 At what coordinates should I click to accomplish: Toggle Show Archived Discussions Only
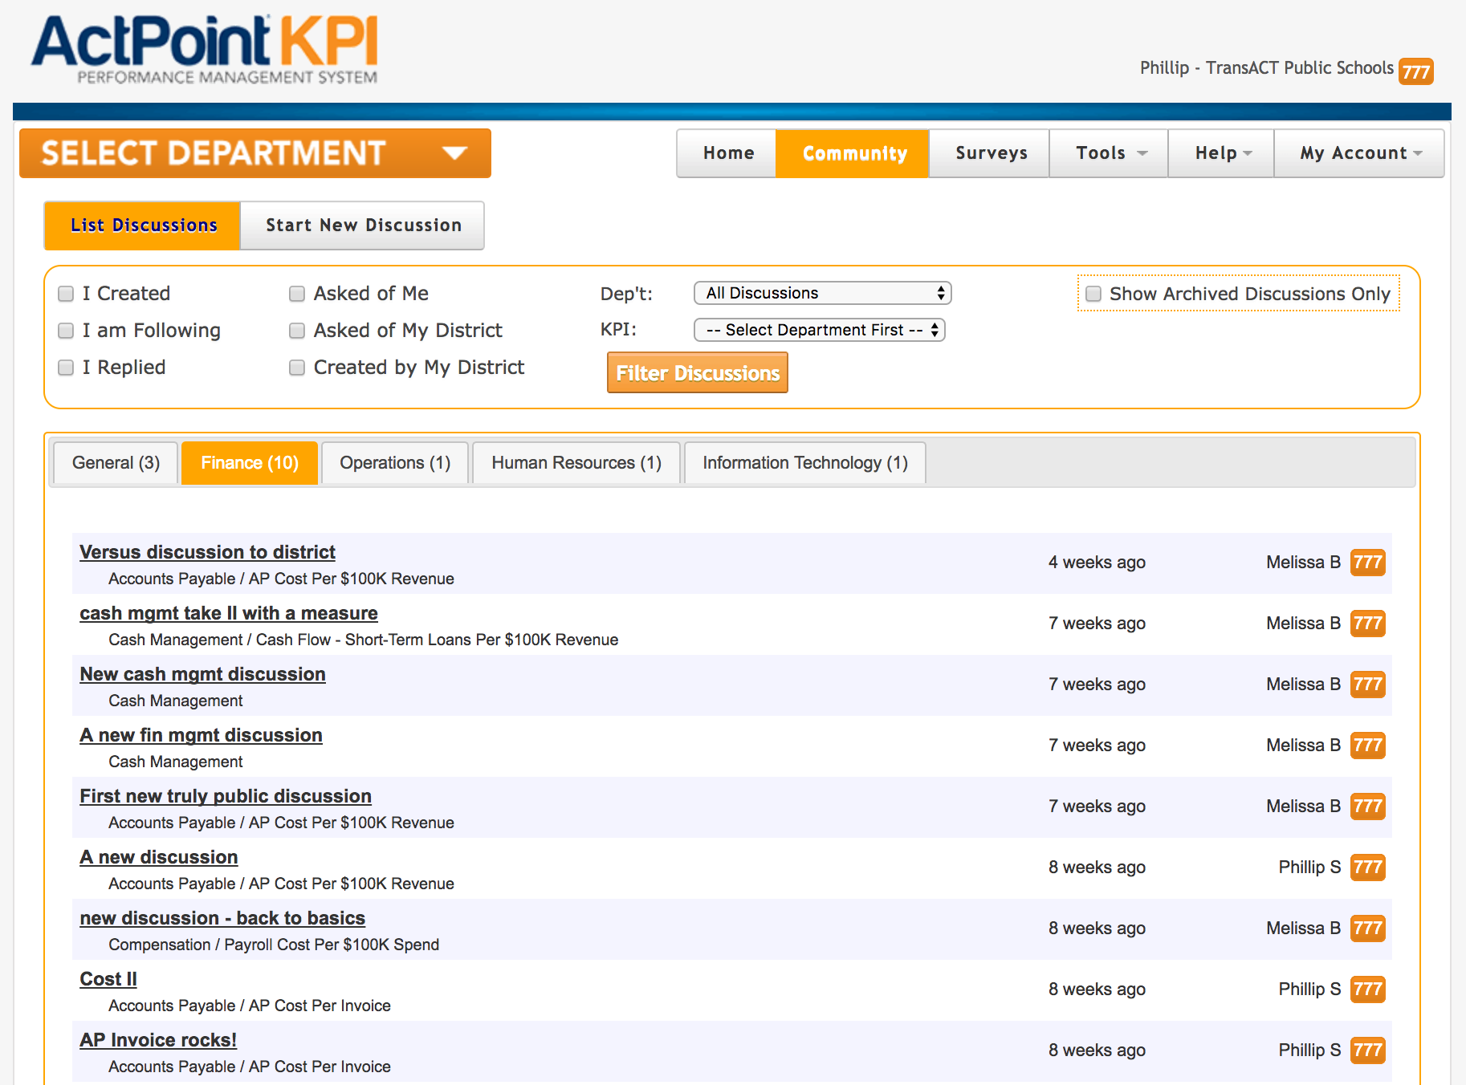[x=1093, y=294]
